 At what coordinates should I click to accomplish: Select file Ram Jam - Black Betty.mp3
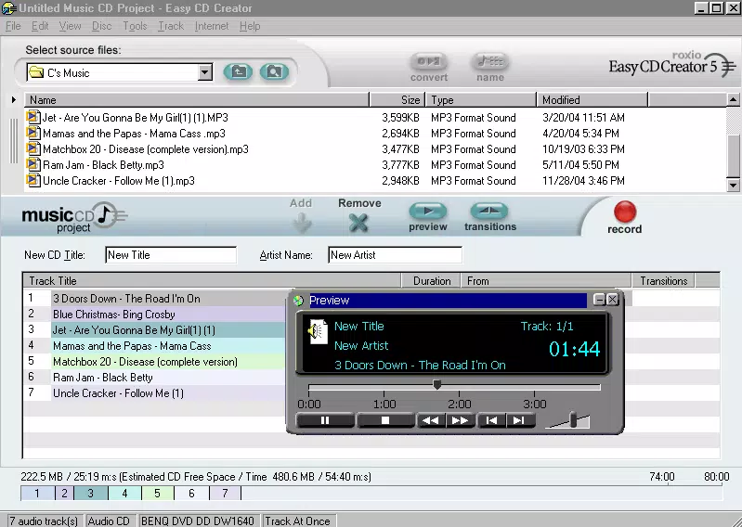pyautogui.click(x=103, y=165)
